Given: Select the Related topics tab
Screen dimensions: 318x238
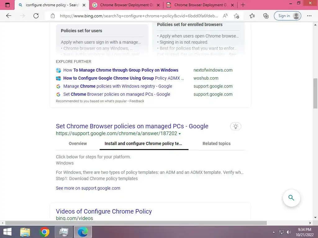Looking at the screenshot, I should coord(216,143).
